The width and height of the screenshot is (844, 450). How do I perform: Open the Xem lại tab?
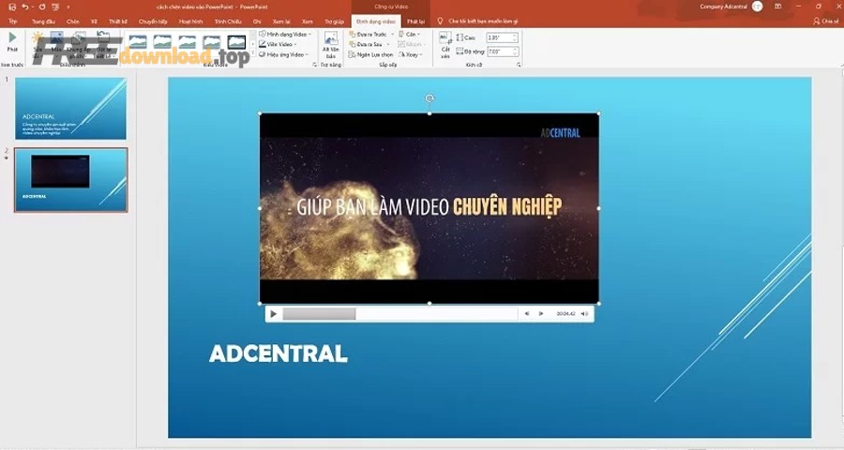tap(281, 22)
